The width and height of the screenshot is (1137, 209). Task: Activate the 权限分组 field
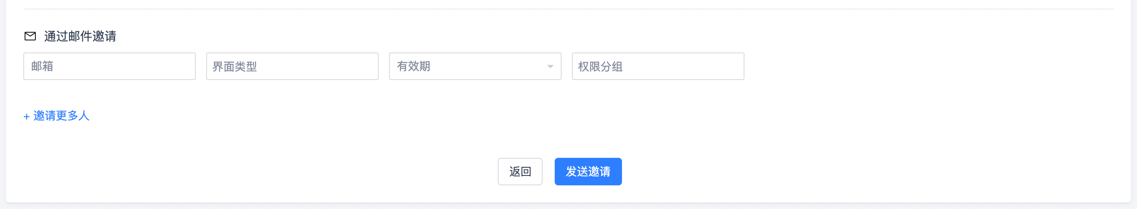point(658,66)
